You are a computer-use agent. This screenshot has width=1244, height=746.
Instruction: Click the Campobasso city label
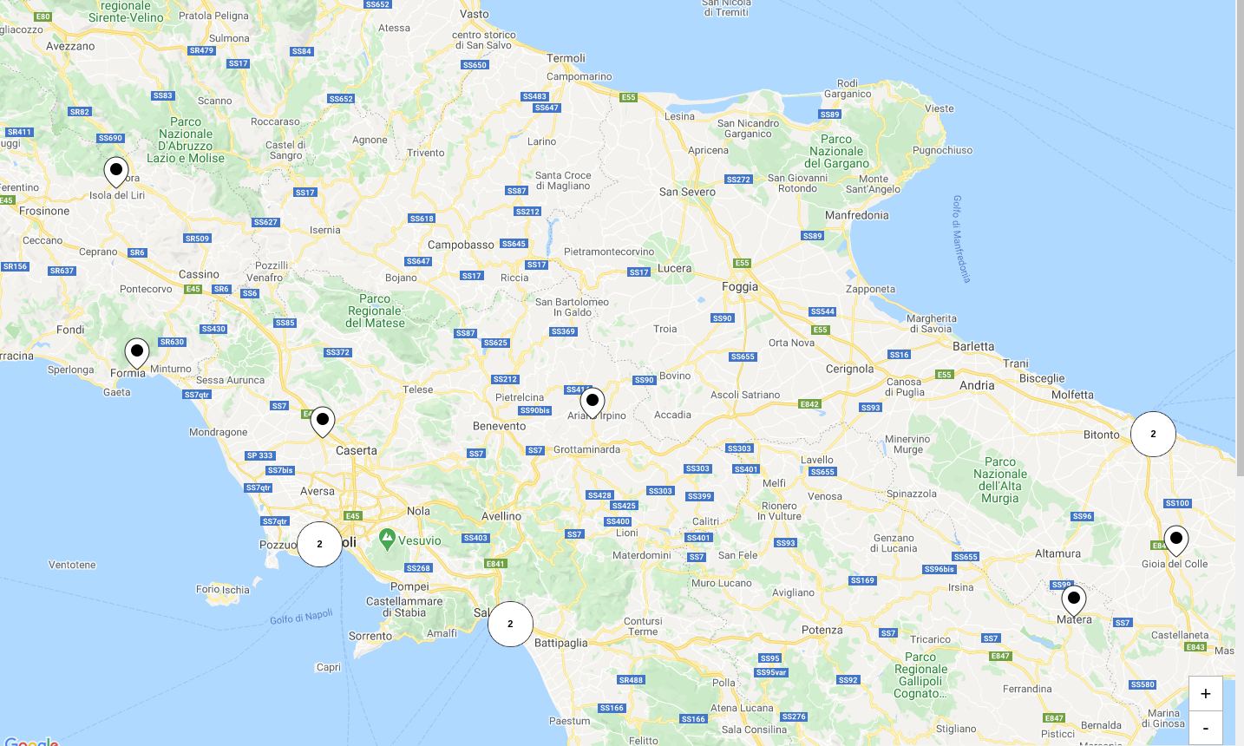461,245
